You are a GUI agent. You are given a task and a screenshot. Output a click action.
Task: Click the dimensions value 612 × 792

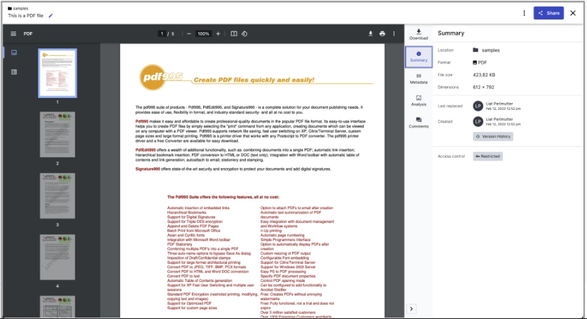484,87
